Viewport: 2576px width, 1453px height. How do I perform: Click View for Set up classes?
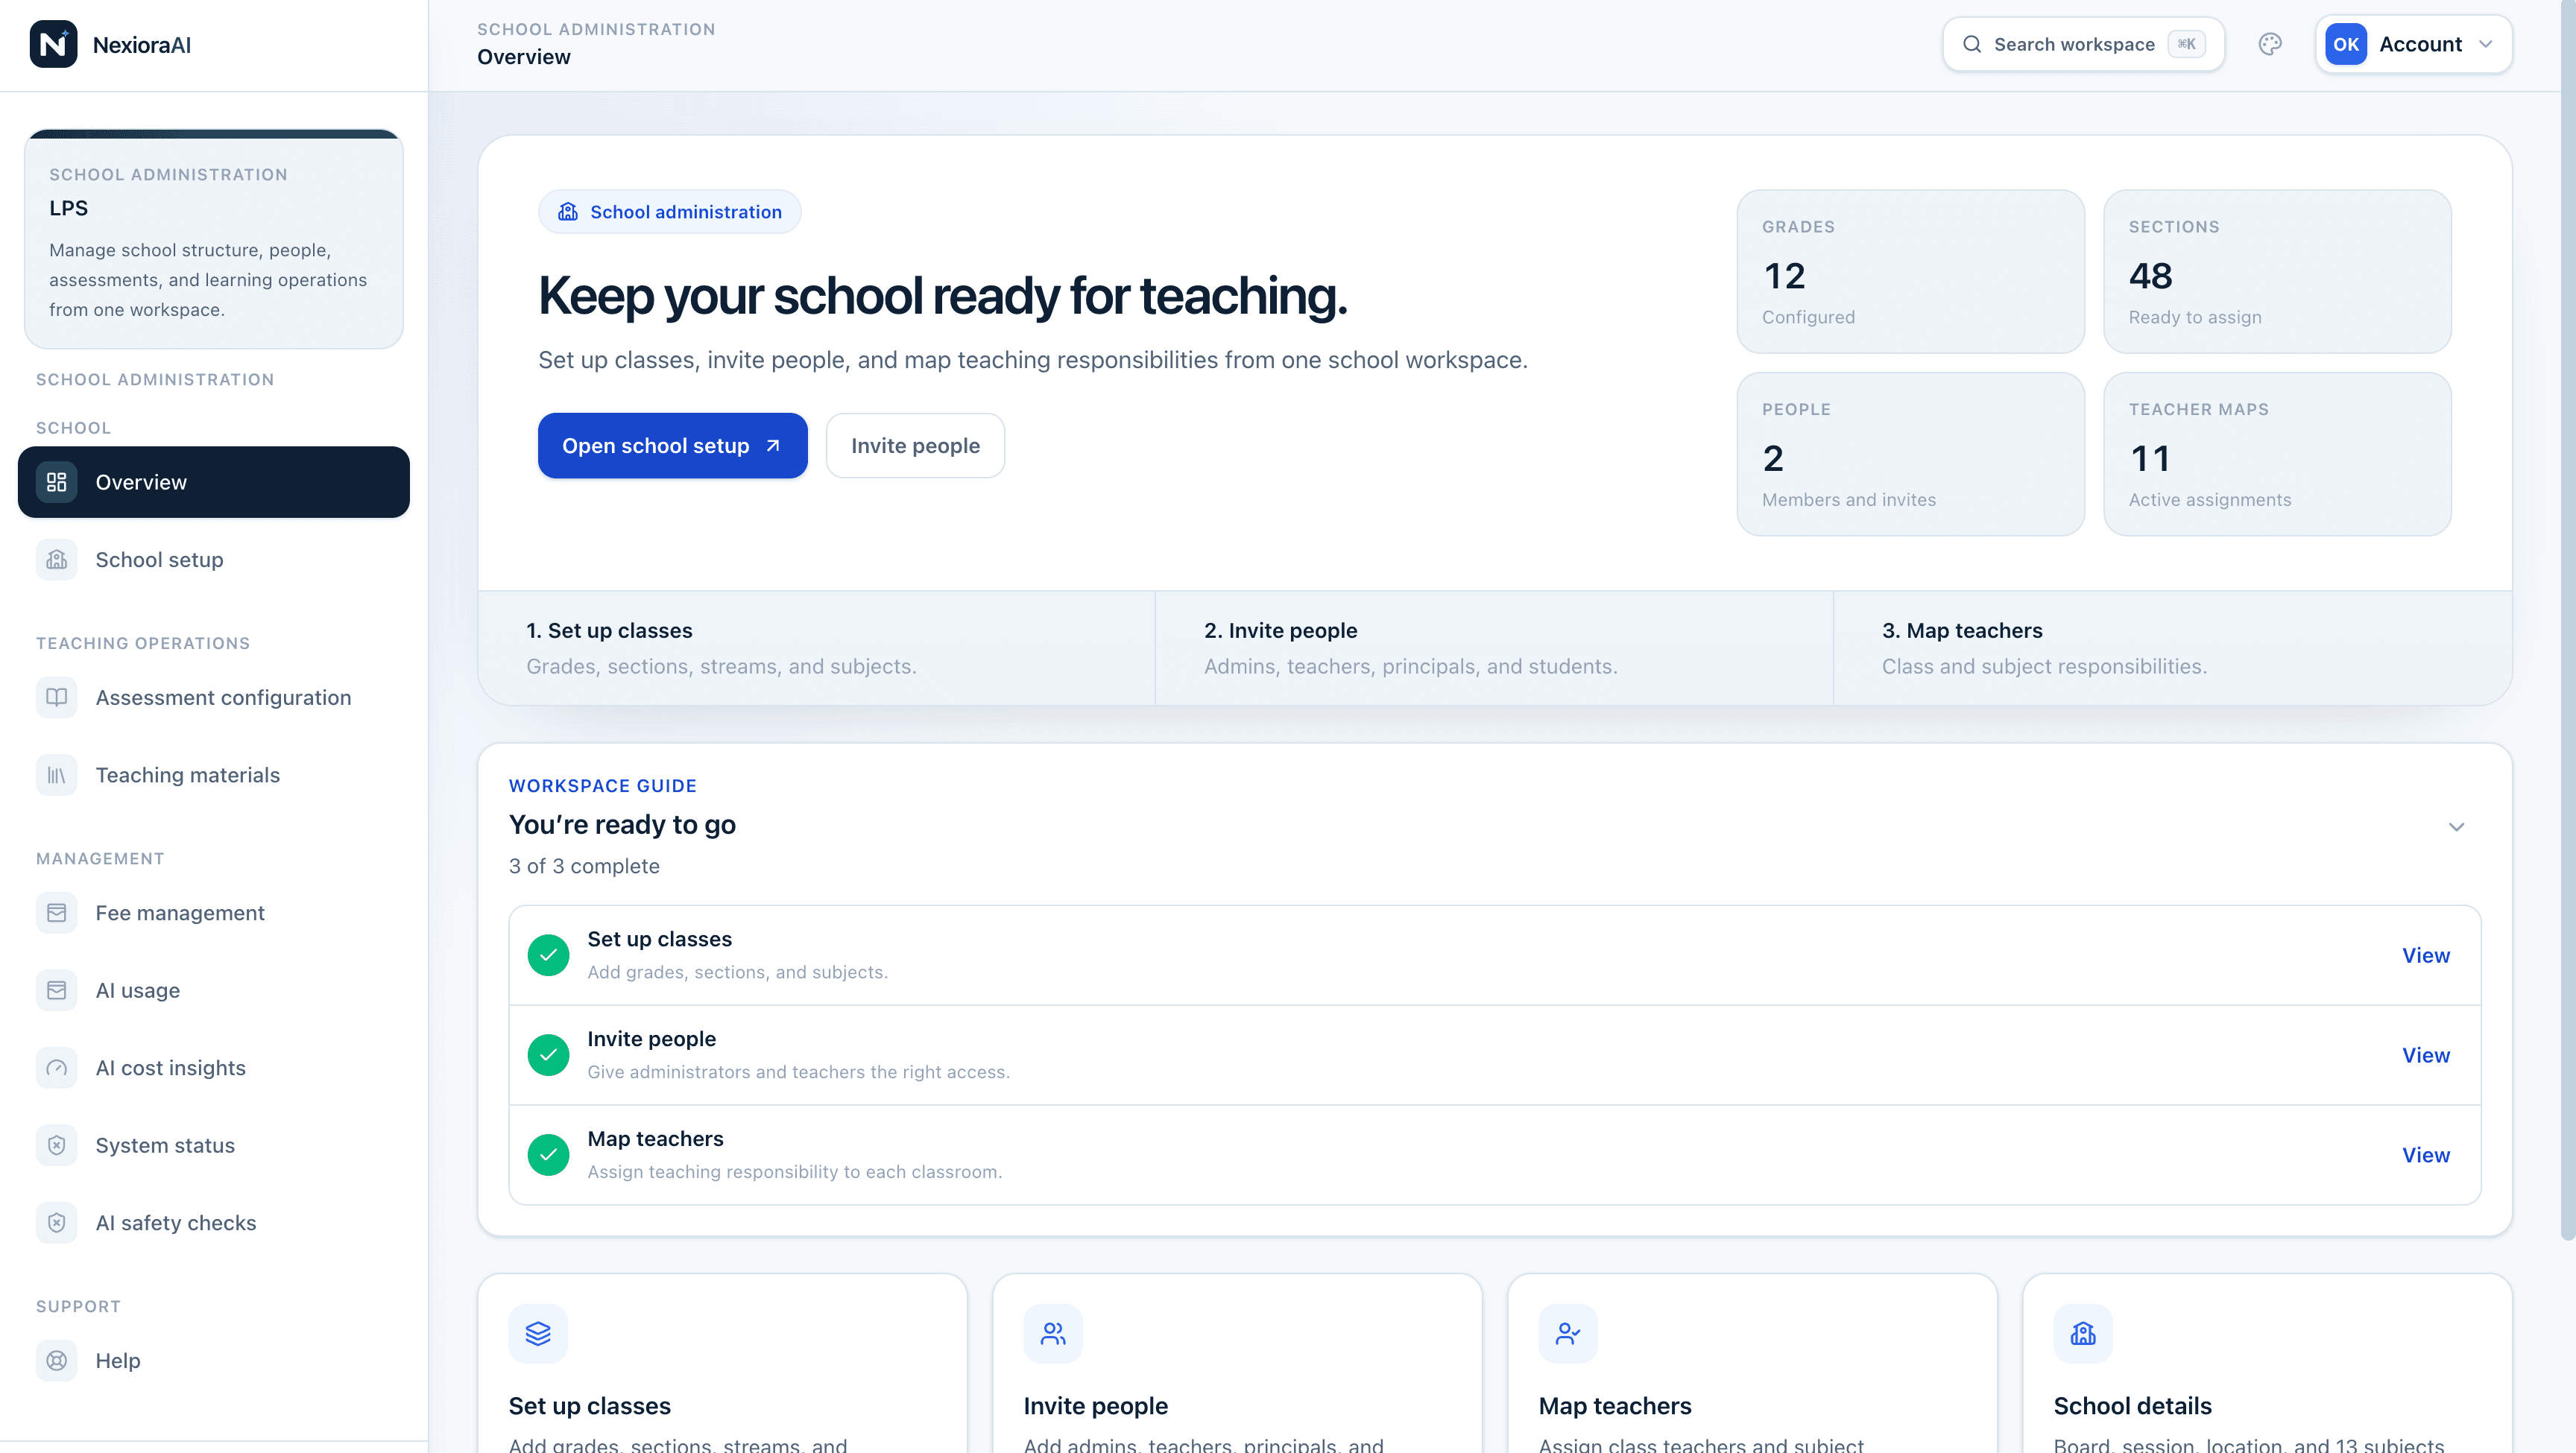click(x=2426, y=955)
